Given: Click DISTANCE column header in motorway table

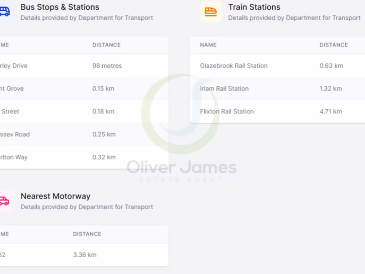Looking at the screenshot, I should tap(87, 234).
